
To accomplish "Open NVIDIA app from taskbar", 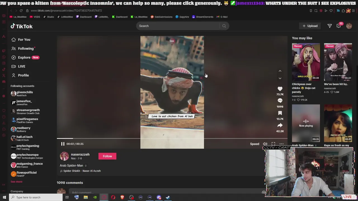I will coord(95,197).
